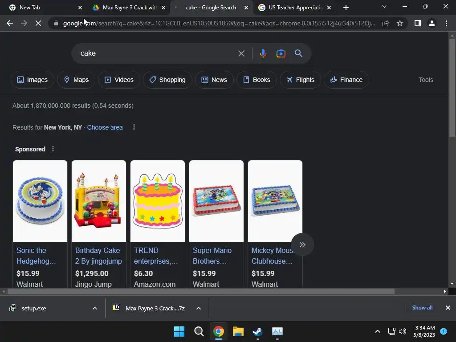
Task: Click the Sonic cake product image
Action: pyautogui.click(x=40, y=201)
